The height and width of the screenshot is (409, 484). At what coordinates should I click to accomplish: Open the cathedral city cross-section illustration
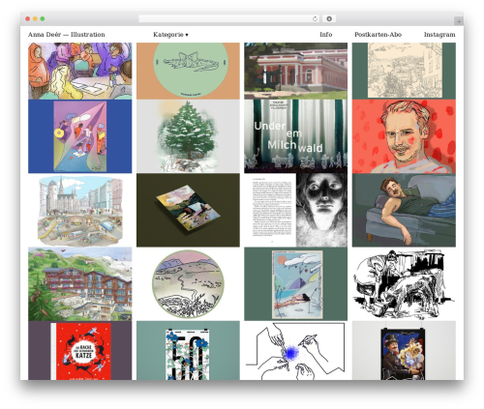80,210
